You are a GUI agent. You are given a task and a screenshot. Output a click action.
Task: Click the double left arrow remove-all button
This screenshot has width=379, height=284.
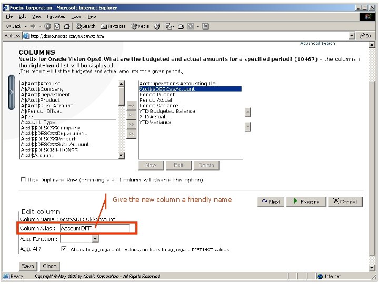click(131, 134)
